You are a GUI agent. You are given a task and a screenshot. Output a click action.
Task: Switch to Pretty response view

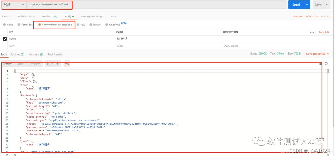[x=8, y=64]
